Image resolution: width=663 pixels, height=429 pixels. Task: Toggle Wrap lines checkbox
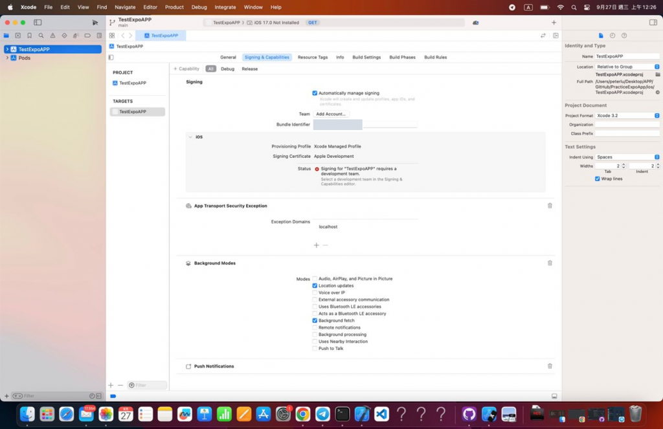click(597, 179)
